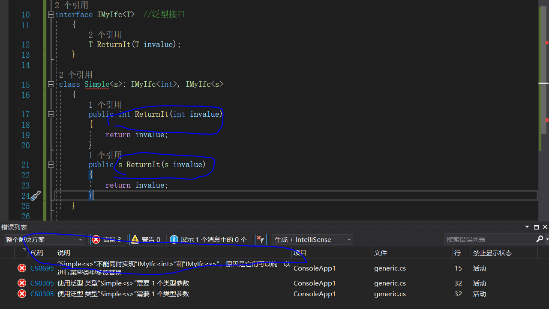Collapse the Simple class block on line 15
This screenshot has height=309, width=549.
[x=51, y=85]
